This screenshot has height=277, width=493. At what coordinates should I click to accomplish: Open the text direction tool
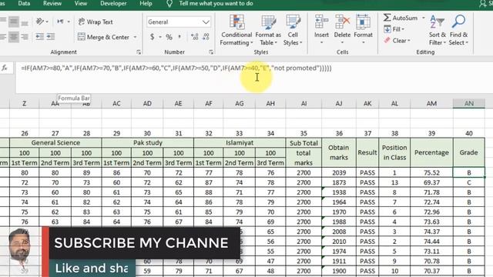click(x=60, y=22)
